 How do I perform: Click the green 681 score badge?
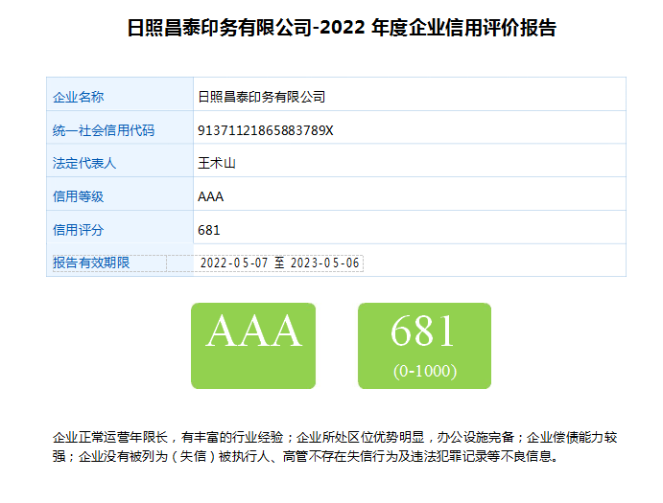pyautogui.click(x=424, y=346)
